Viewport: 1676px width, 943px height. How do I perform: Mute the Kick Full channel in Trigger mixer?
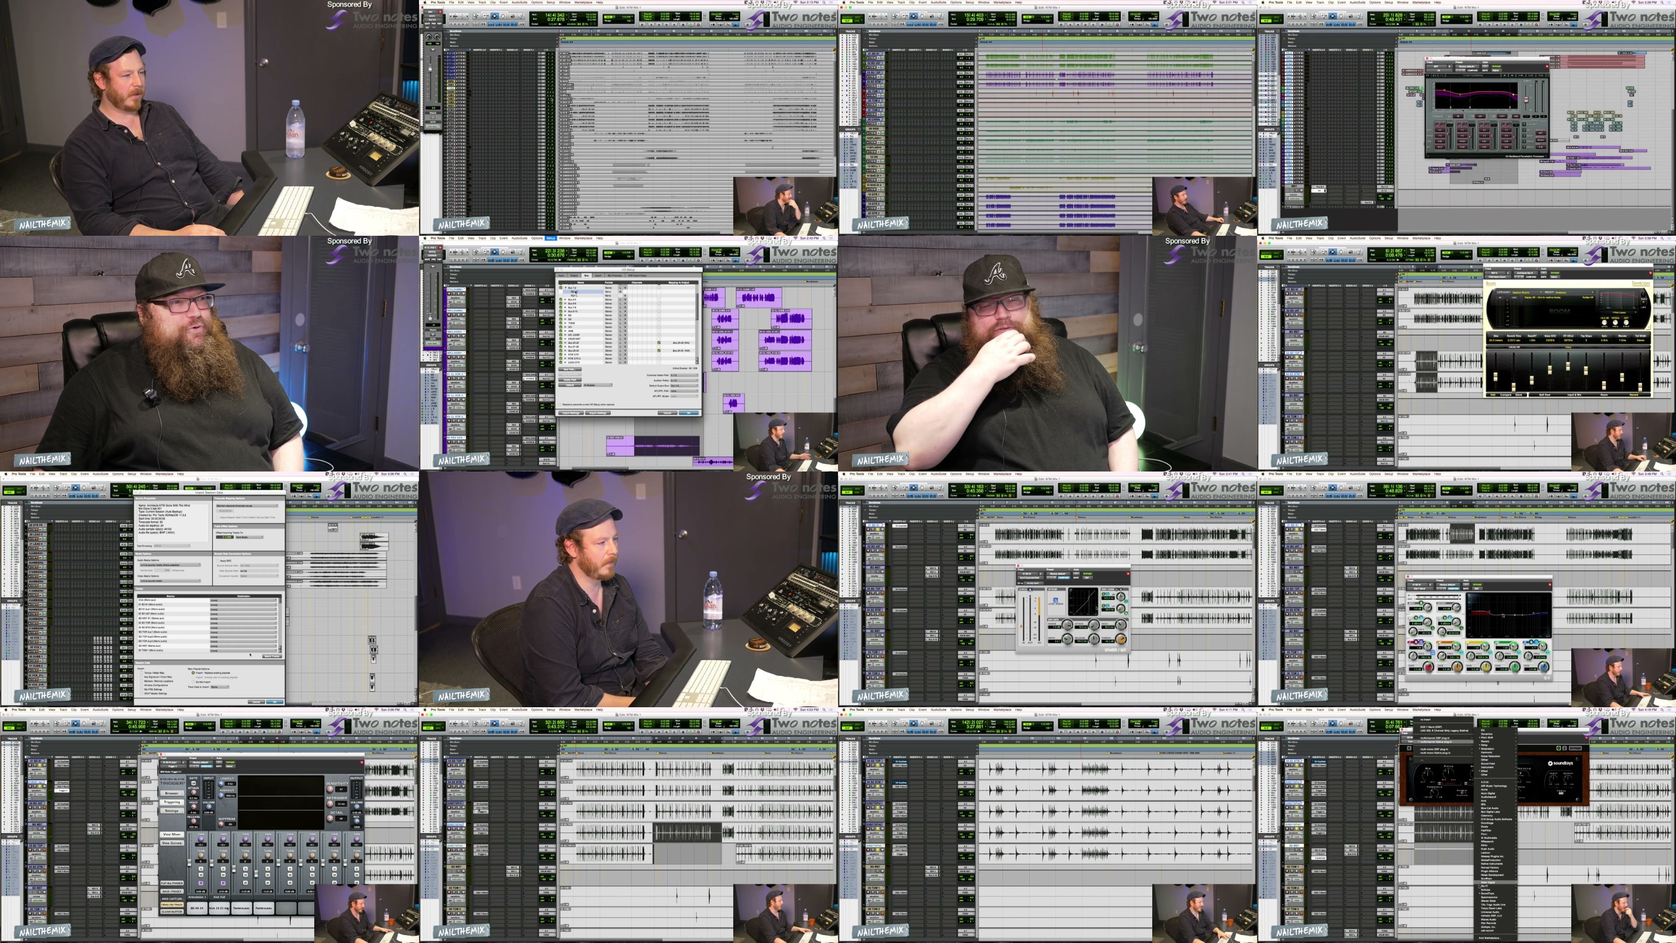[x=223, y=875]
